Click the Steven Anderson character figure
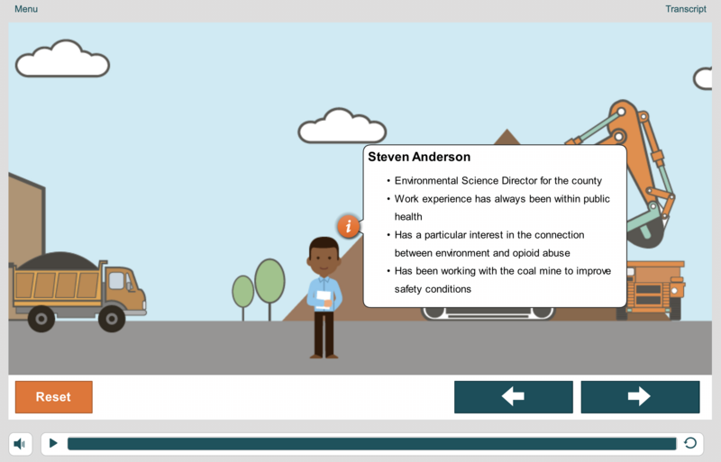This screenshot has width=721, height=462. coord(323,297)
